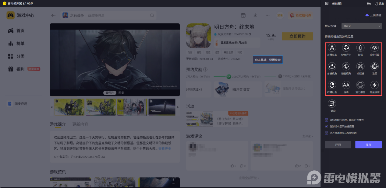
Task: Select the 技能键 crossed-swords icon
Action: [360, 66]
